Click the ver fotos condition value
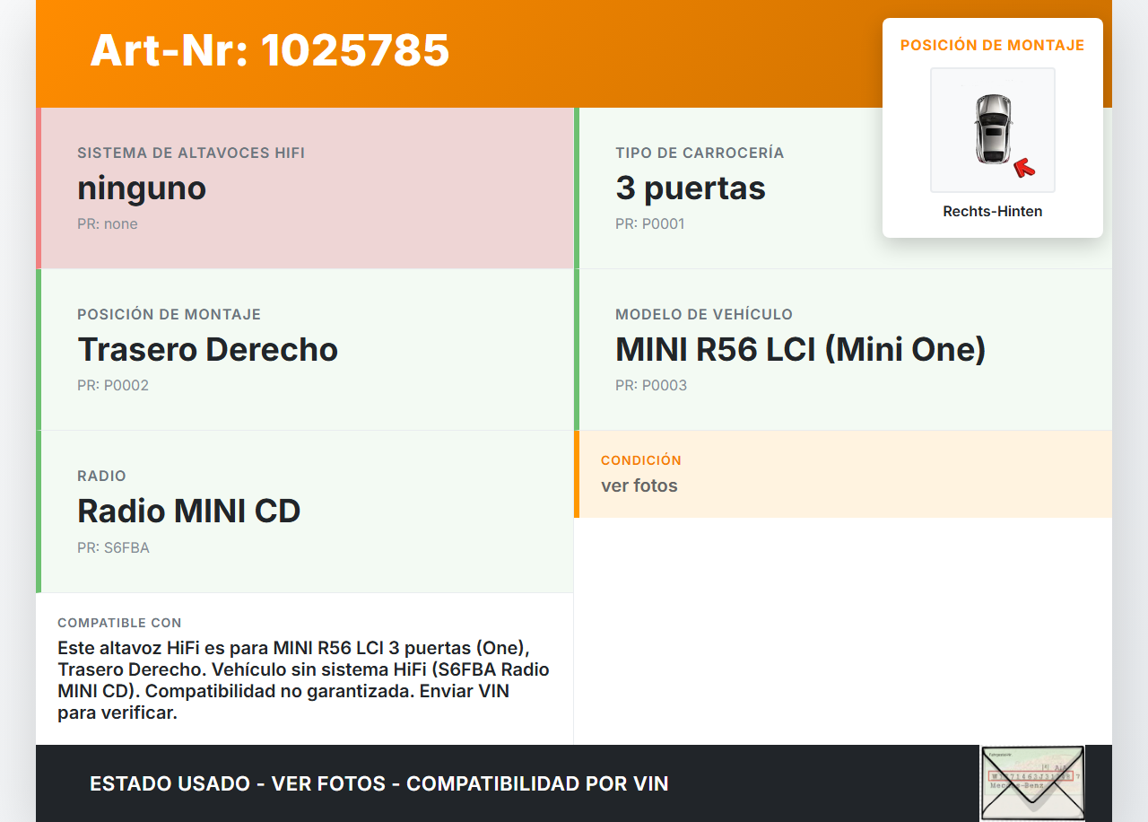Image resolution: width=1148 pixels, height=822 pixels. click(639, 485)
